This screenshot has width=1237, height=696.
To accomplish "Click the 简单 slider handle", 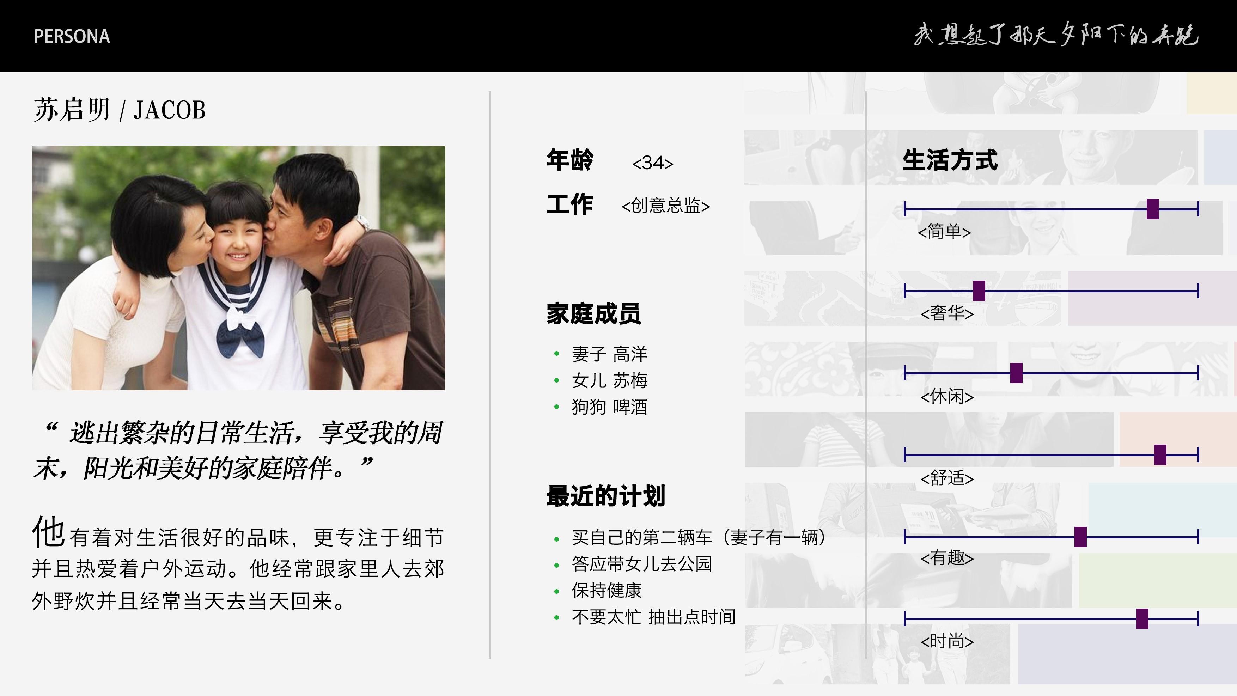I will point(1152,209).
